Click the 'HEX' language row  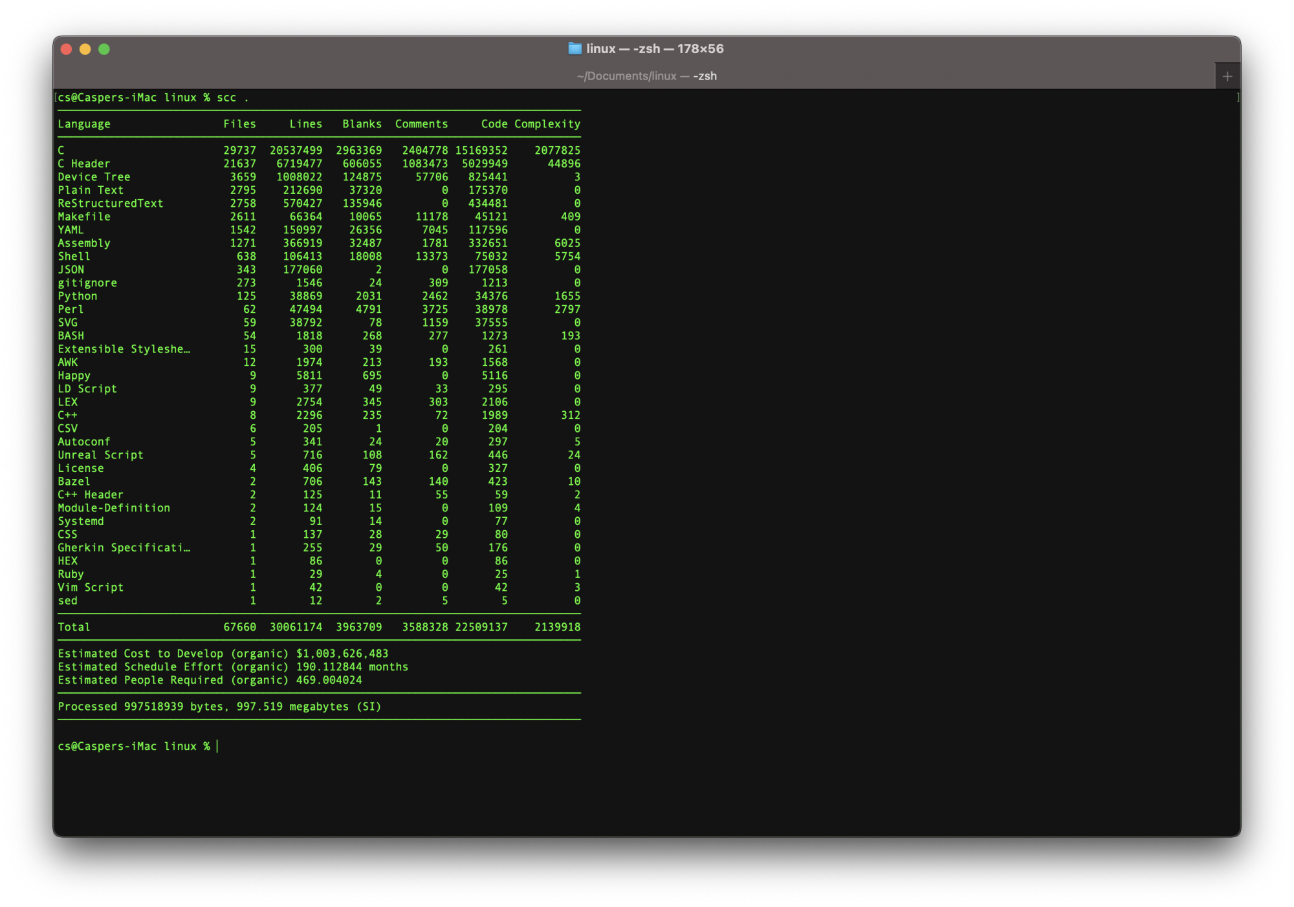click(x=319, y=561)
